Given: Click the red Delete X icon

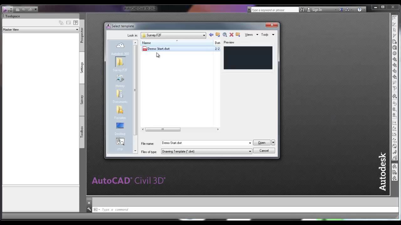Looking at the screenshot, I should click(231, 35).
